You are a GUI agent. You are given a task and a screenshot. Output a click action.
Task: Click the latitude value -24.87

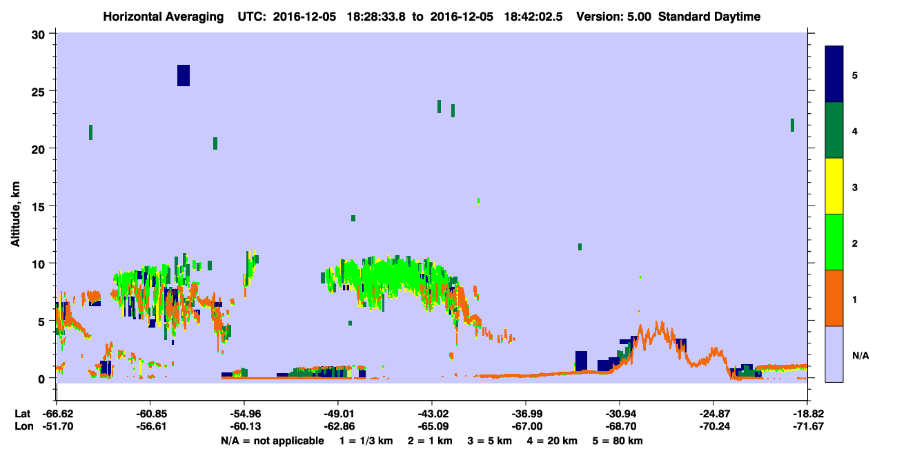pos(713,414)
